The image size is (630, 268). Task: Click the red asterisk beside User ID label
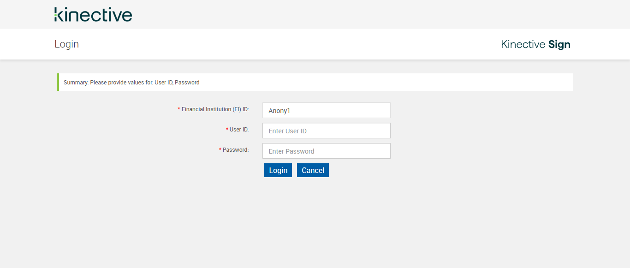pyautogui.click(x=227, y=130)
